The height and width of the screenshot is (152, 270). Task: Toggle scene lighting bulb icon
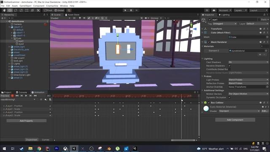[80, 18]
